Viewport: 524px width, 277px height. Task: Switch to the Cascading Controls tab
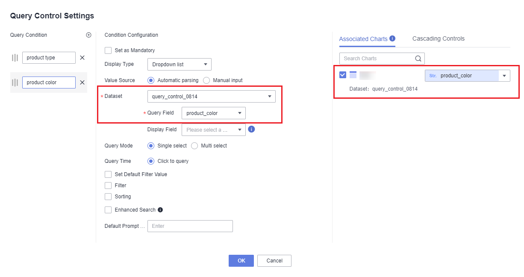pyautogui.click(x=438, y=38)
